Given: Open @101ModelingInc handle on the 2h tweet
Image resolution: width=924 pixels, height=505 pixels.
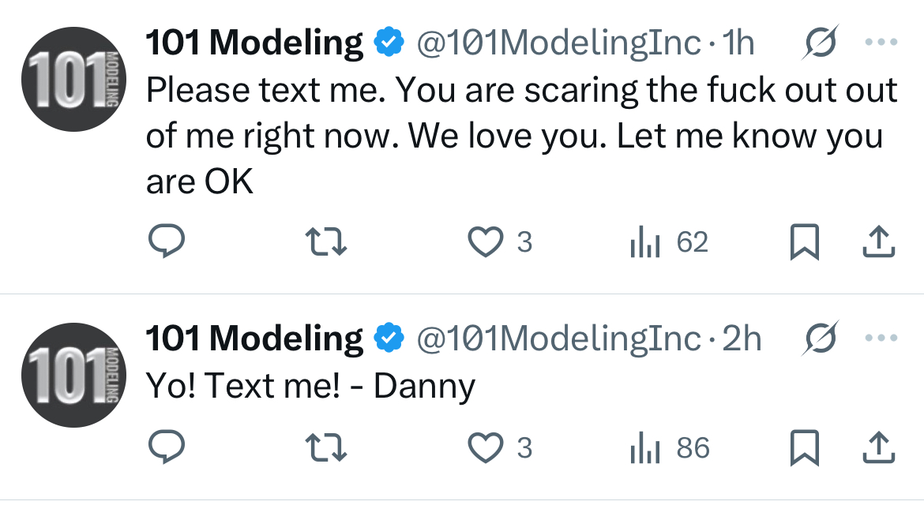Looking at the screenshot, I should (x=558, y=339).
